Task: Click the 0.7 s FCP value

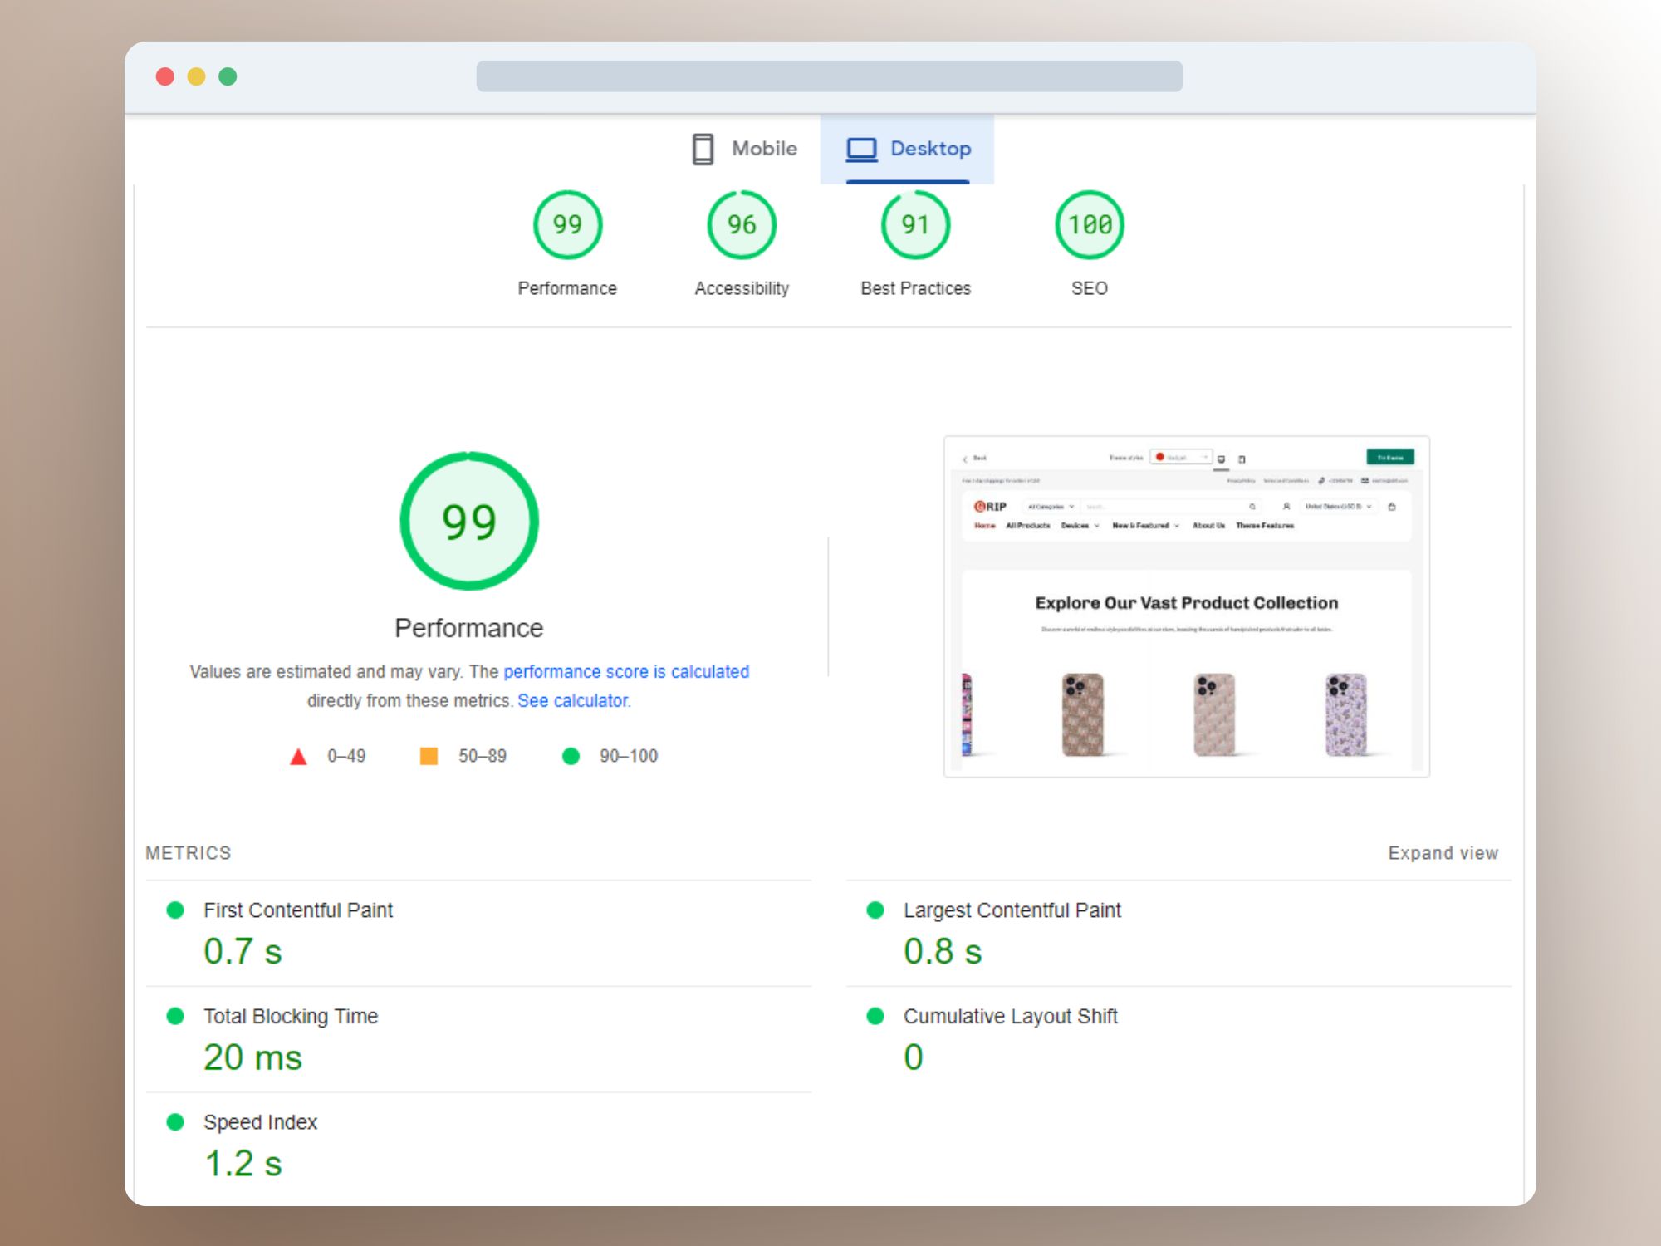Action: (x=243, y=951)
